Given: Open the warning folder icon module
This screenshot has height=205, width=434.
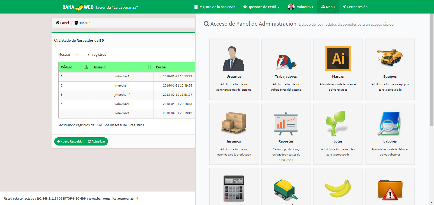Looking at the screenshot, I should coord(390,190).
